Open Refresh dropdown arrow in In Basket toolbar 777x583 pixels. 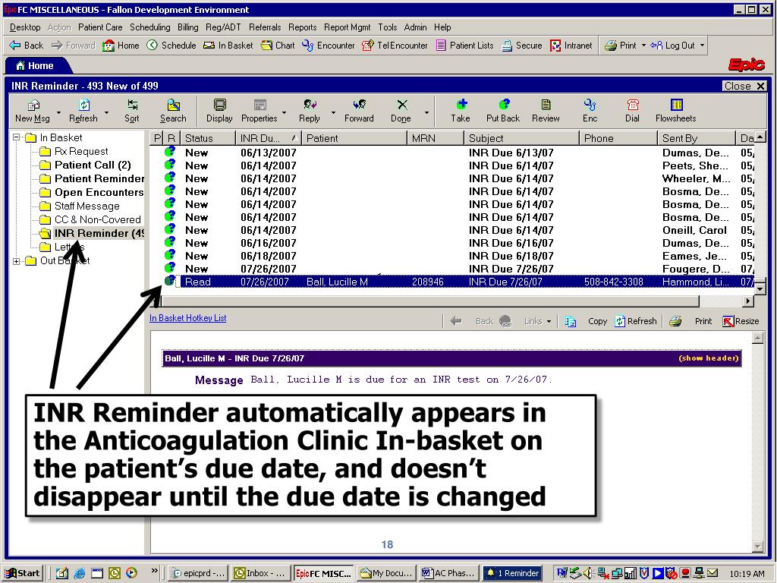coord(106,112)
